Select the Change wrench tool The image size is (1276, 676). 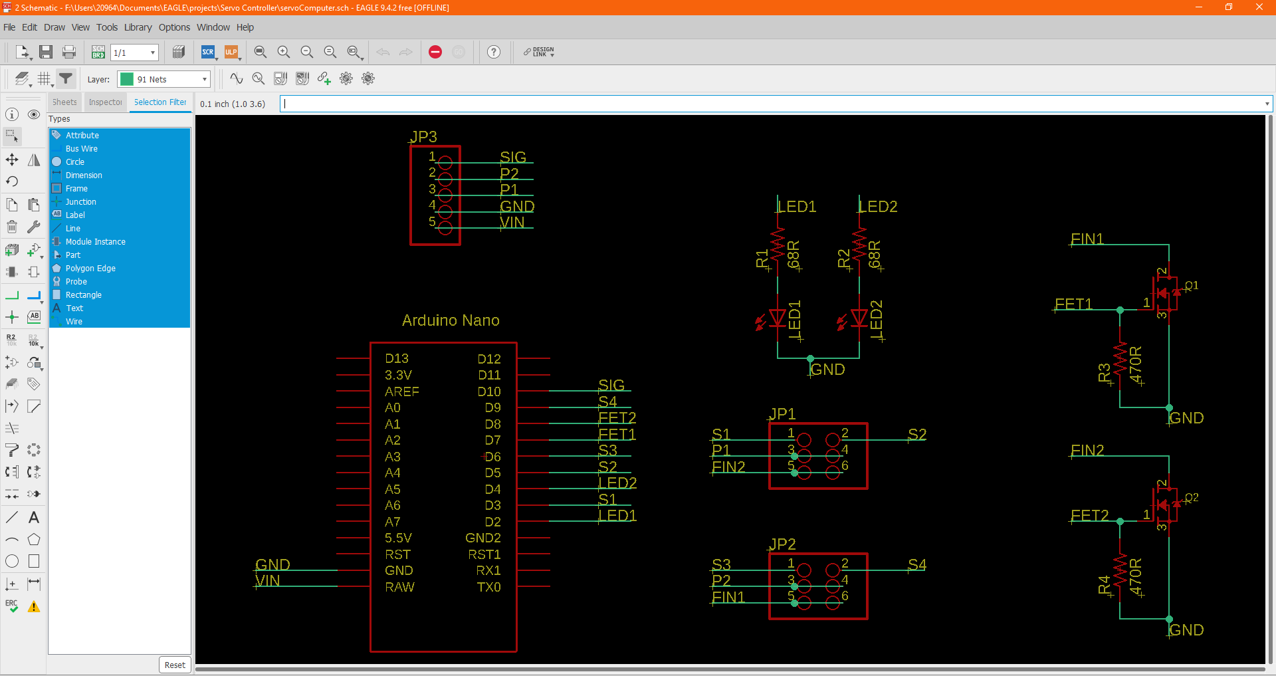[34, 227]
